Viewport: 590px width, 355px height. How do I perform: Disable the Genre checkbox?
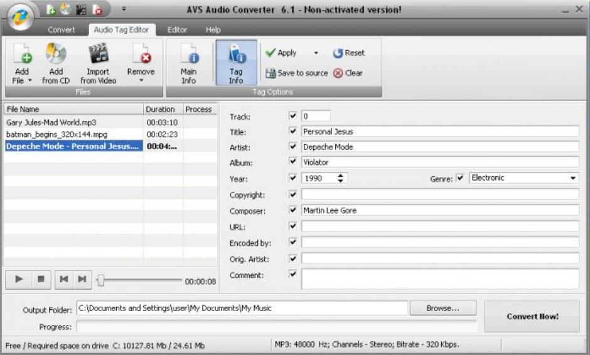[x=460, y=178]
